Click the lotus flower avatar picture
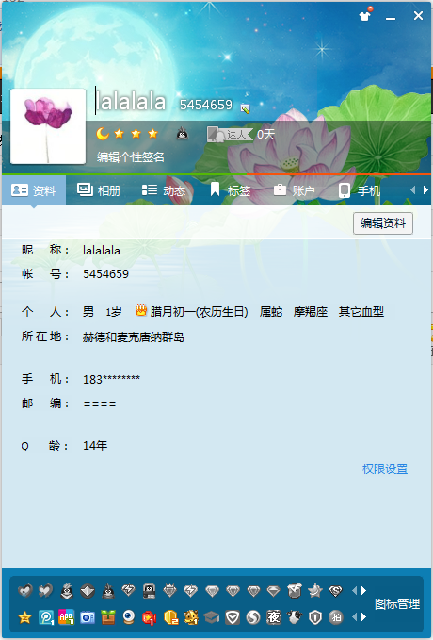The height and width of the screenshot is (640, 433). pos(48,126)
